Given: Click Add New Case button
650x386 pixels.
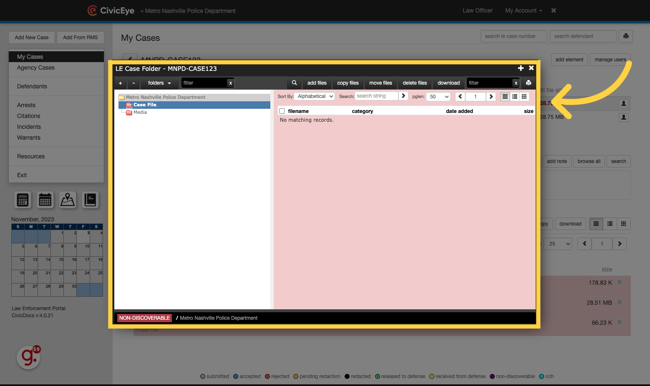Looking at the screenshot, I should point(32,38).
